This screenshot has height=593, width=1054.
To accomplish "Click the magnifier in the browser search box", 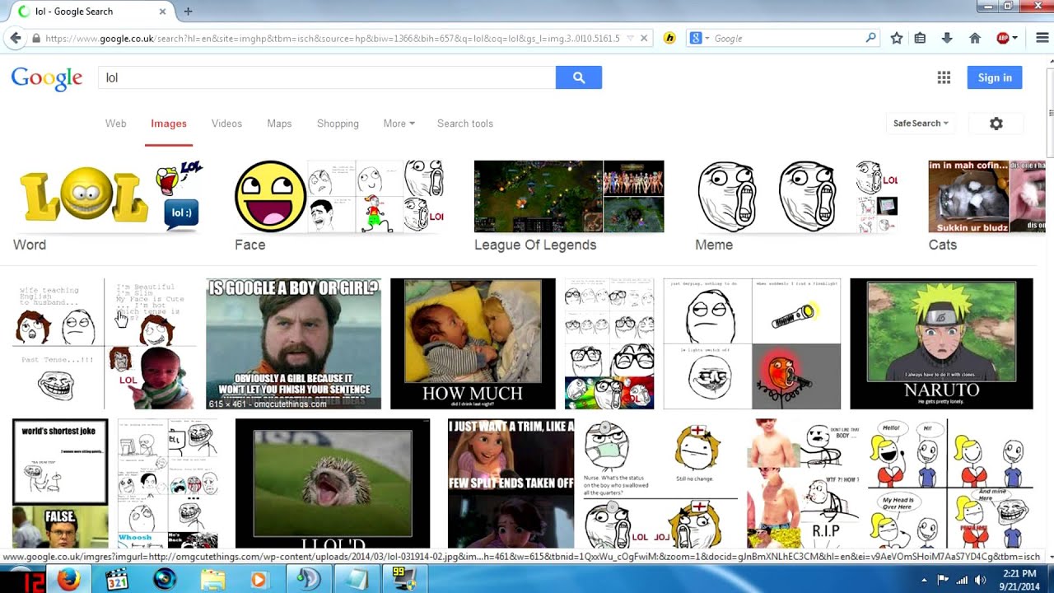I will pos(870,38).
